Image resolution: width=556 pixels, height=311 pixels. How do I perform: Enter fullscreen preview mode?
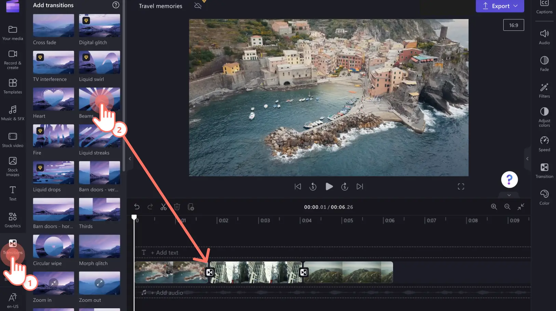click(x=461, y=186)
